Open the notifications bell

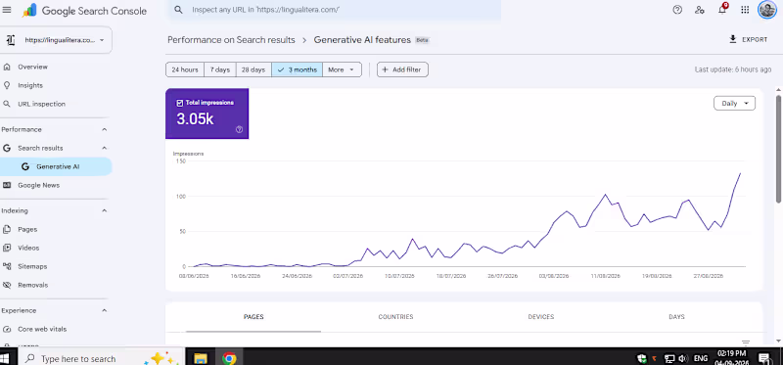(722, 10)
